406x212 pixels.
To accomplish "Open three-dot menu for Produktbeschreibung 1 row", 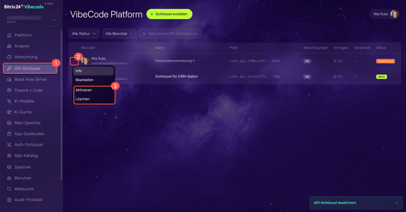I will (x=74, y=61).
